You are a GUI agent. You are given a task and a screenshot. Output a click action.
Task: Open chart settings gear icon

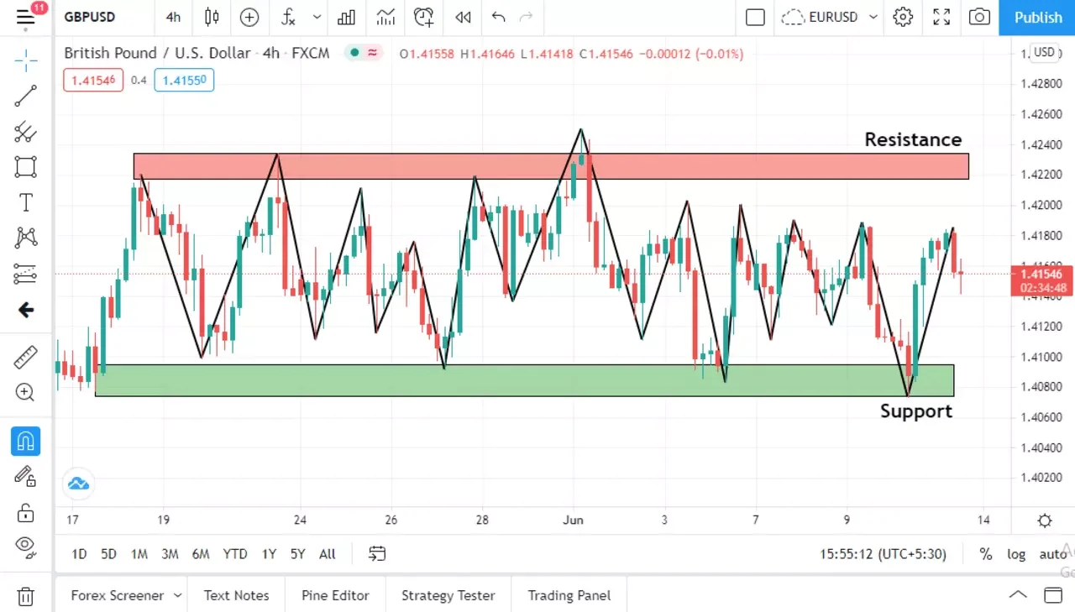903,17
